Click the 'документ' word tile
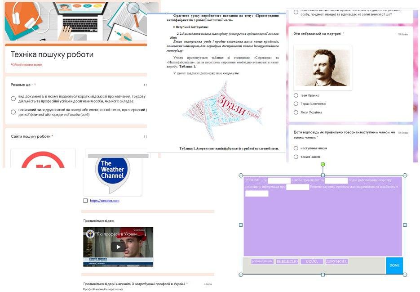 336,261
